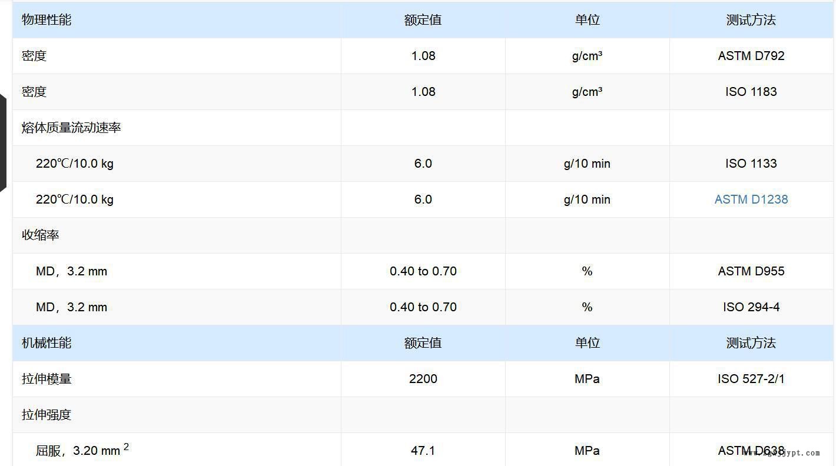
Task: Open the ASTM D1238 test method link
Action: tap(751, 199)
